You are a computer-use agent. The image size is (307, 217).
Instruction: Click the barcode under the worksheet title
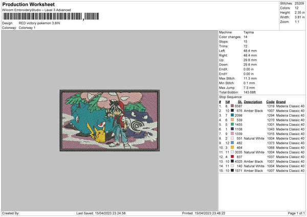pos(51,16)
